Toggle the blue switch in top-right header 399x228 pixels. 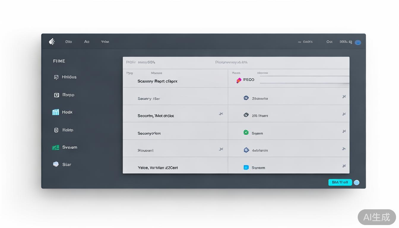click(358, 42)
